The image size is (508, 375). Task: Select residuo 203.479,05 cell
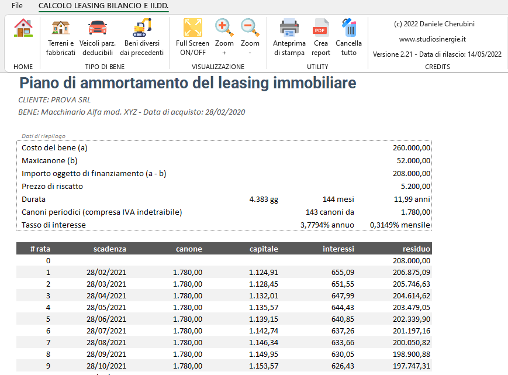click(x=412, y=307)
